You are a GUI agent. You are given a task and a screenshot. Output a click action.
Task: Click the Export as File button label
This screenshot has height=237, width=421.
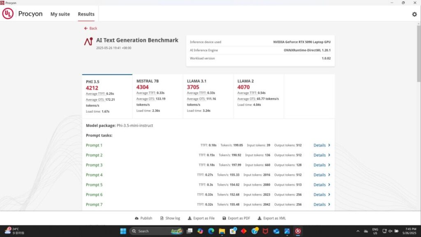coord(204,218)
